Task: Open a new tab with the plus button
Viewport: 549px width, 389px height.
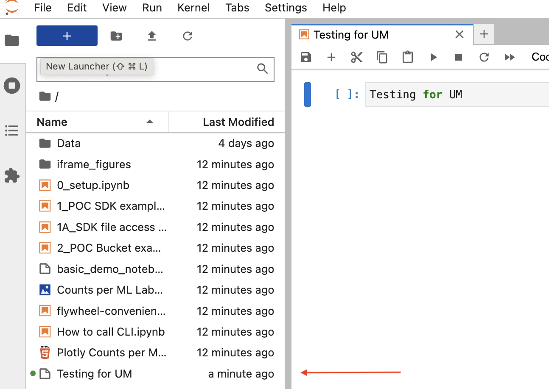Action: (x=484, y=34)
